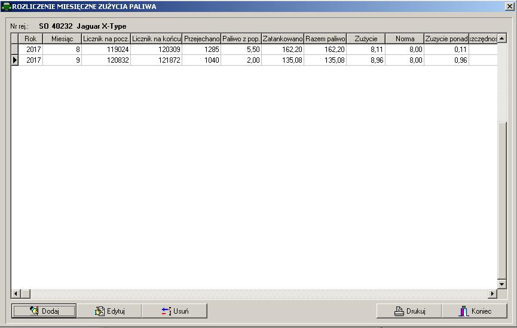Select the cell with odometer value 121872

[156, 60]
